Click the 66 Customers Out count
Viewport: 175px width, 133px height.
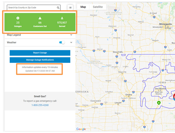coord(40,23)
